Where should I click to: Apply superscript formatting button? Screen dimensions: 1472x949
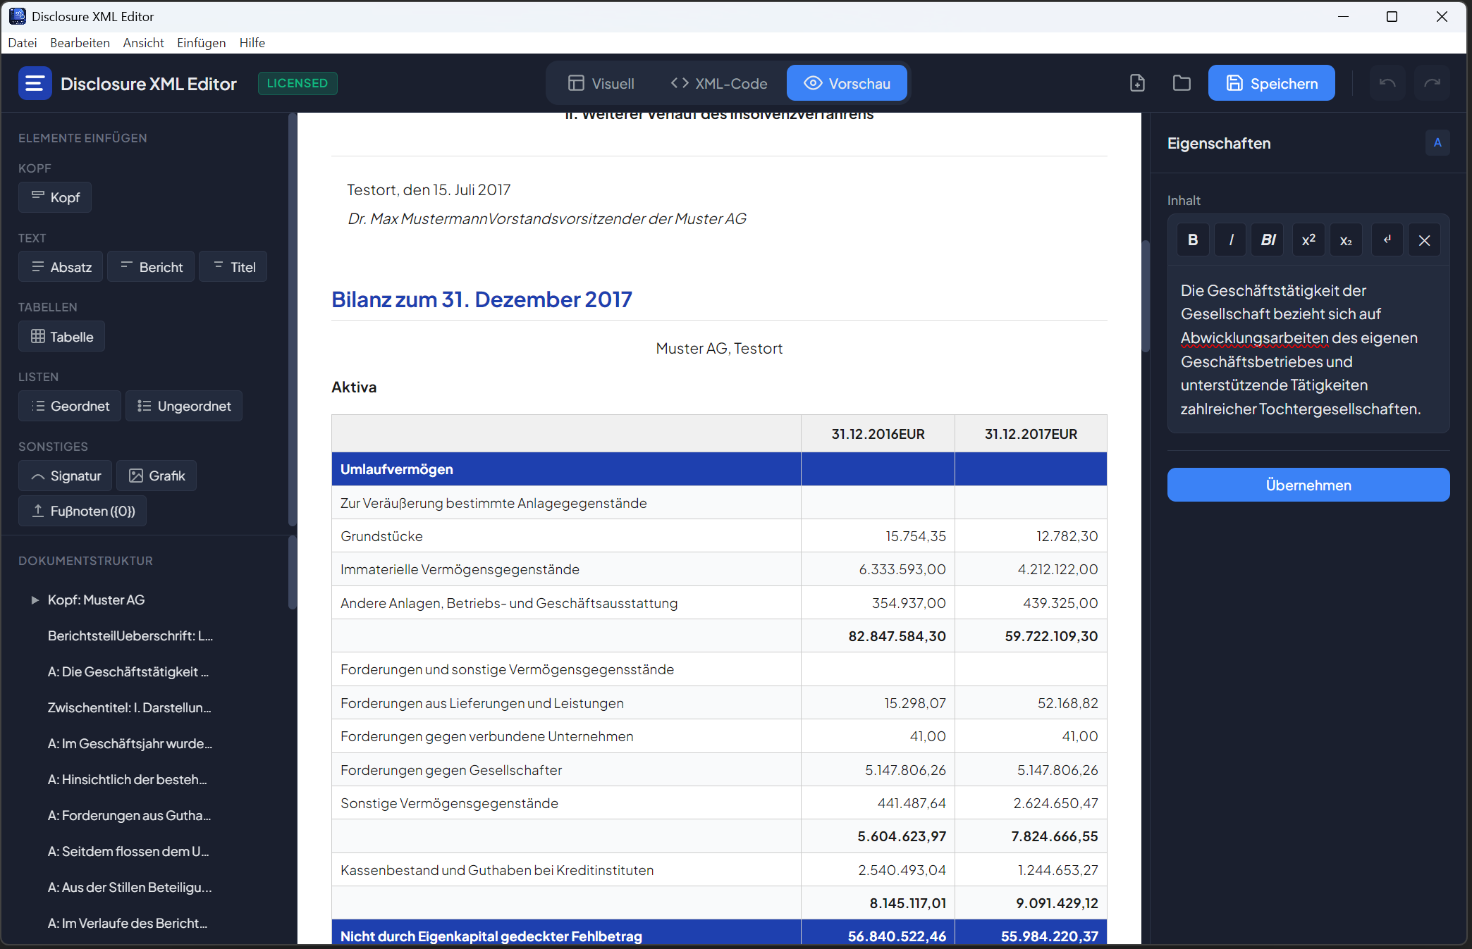pyautogui.click(x=1308, y=240)
